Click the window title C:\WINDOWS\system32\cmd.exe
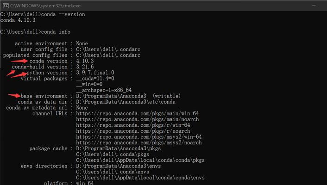This screenshot has width=327, height=185. click(x=45, y=6)
